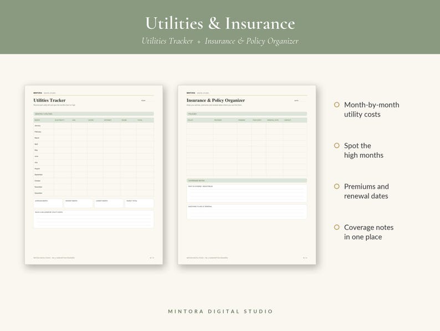Click the What is covered notes box
The image size is (440, 331).
point(247,193)
